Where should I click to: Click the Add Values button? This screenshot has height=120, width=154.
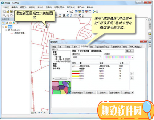click(x=90, y=93)
